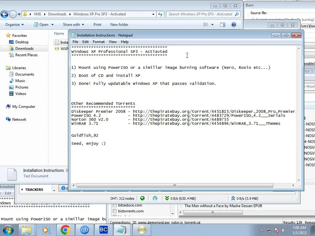The width and height of the screenshot is (315, 236).
Task: Collapse the TRACKERS section arrow
Action: 22,189
